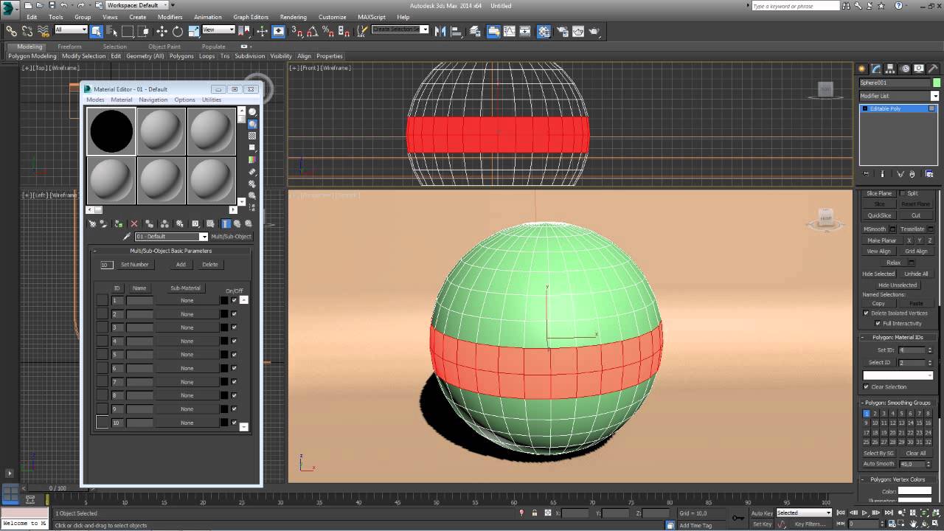Select the Select and Link tool
Image resolution: width=944 pixels, height=531 pixels.
click(11, 31)
